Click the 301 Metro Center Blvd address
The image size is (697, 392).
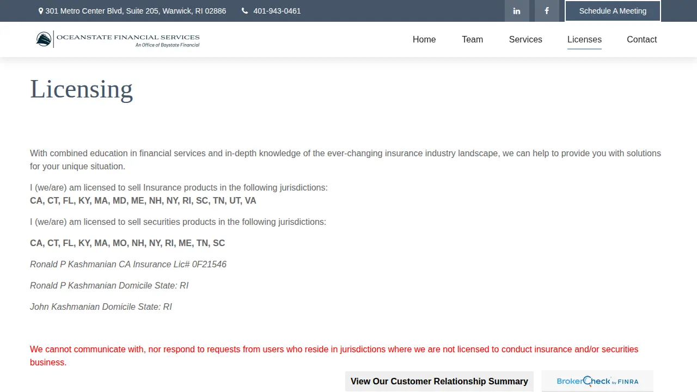point(136,11)
